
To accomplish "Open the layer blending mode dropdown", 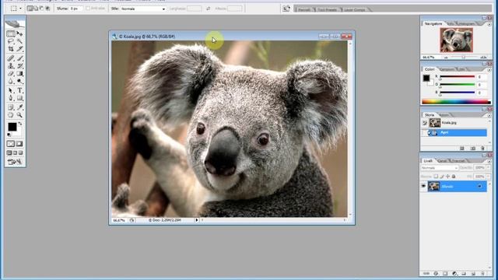I will tap(440, 168).
